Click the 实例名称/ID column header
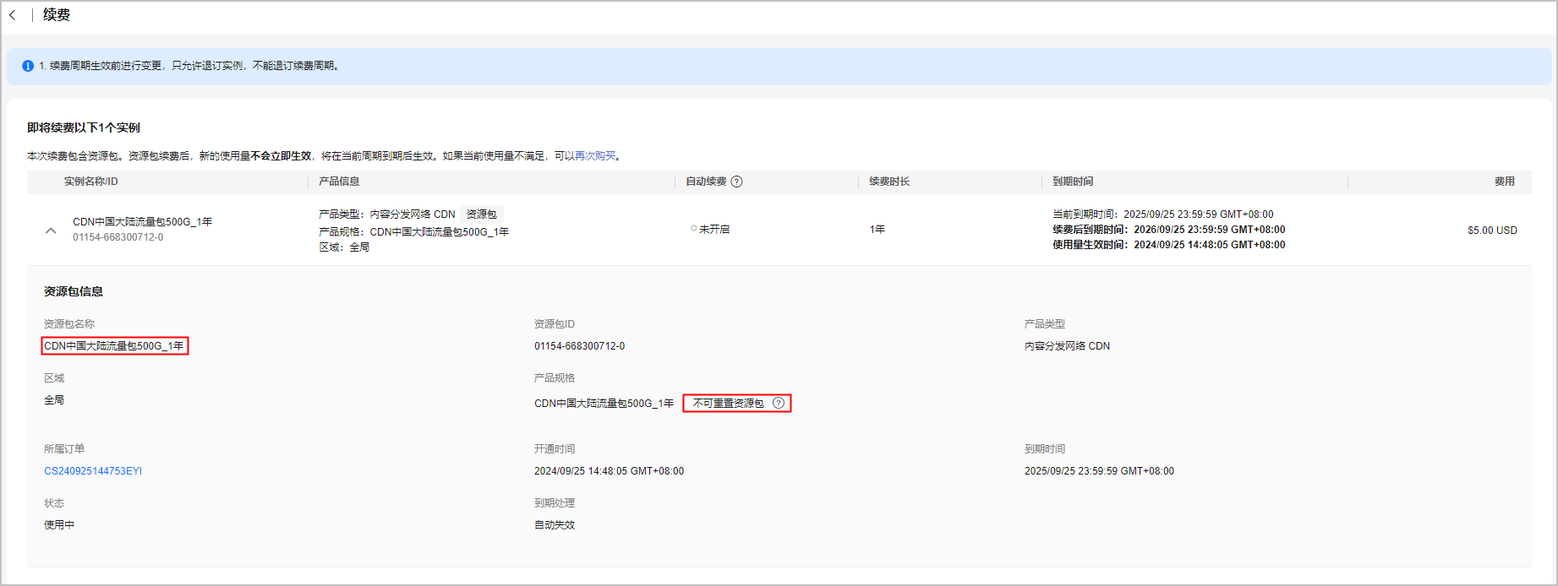Image resolution: width=1558 pixels, height=586 pixels. pos(91,182)
